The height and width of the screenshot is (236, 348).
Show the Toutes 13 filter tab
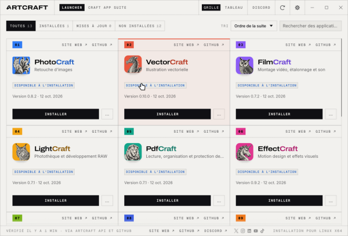[21, 26]
